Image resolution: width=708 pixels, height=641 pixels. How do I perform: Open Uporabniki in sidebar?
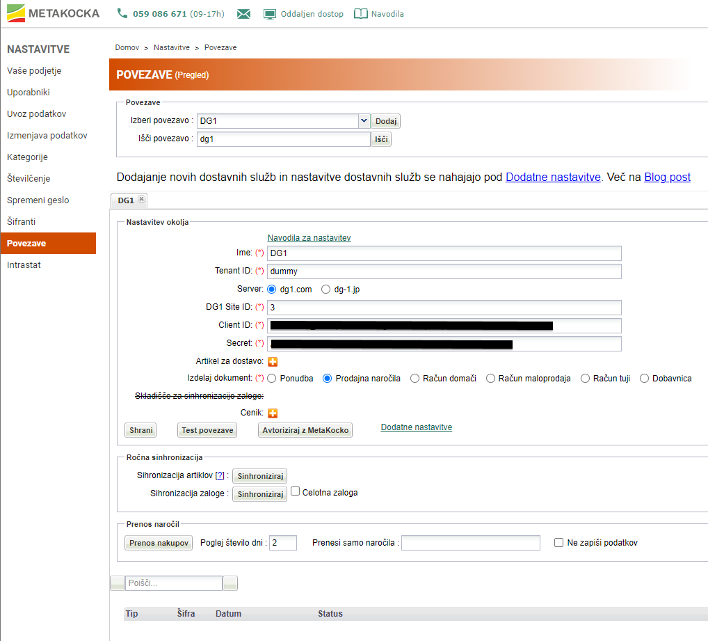click(x=29, y=92)
